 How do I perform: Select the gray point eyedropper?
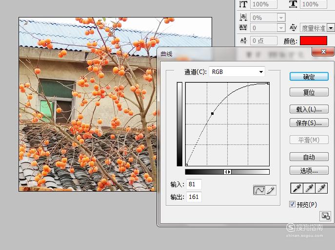coord(309,188)
